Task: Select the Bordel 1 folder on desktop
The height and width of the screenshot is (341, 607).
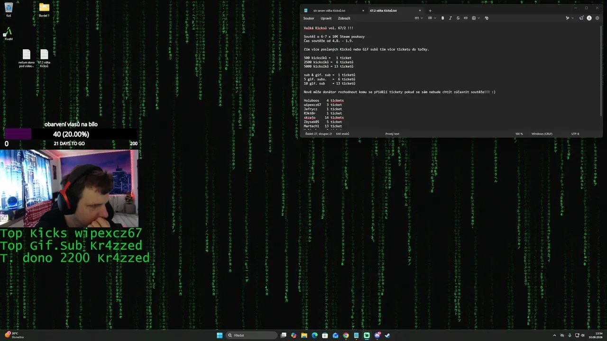Action: click(x=44, y=9)
